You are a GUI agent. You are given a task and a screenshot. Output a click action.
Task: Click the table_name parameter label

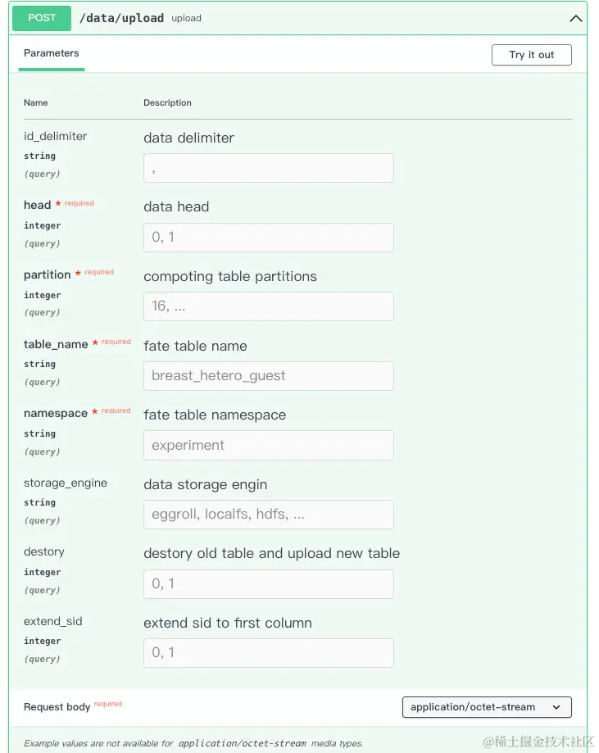tap(56, 344)
